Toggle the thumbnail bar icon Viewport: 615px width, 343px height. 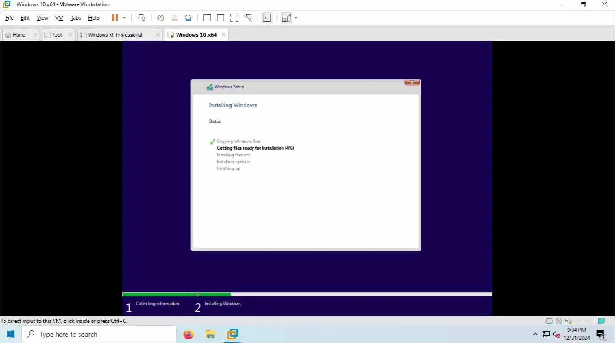220,18
